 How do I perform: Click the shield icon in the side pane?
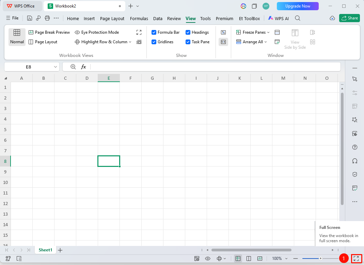355,174
